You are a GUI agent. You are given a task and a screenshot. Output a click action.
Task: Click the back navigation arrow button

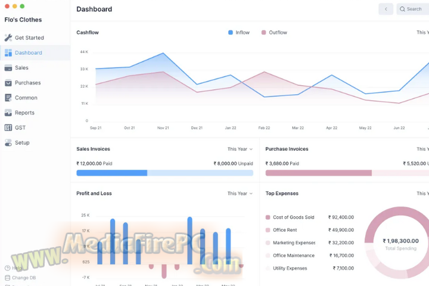point(386,9)
